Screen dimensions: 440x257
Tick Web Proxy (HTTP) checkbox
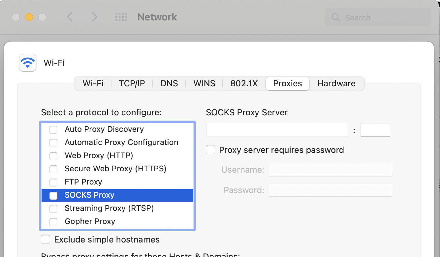[x=53, y=156]
